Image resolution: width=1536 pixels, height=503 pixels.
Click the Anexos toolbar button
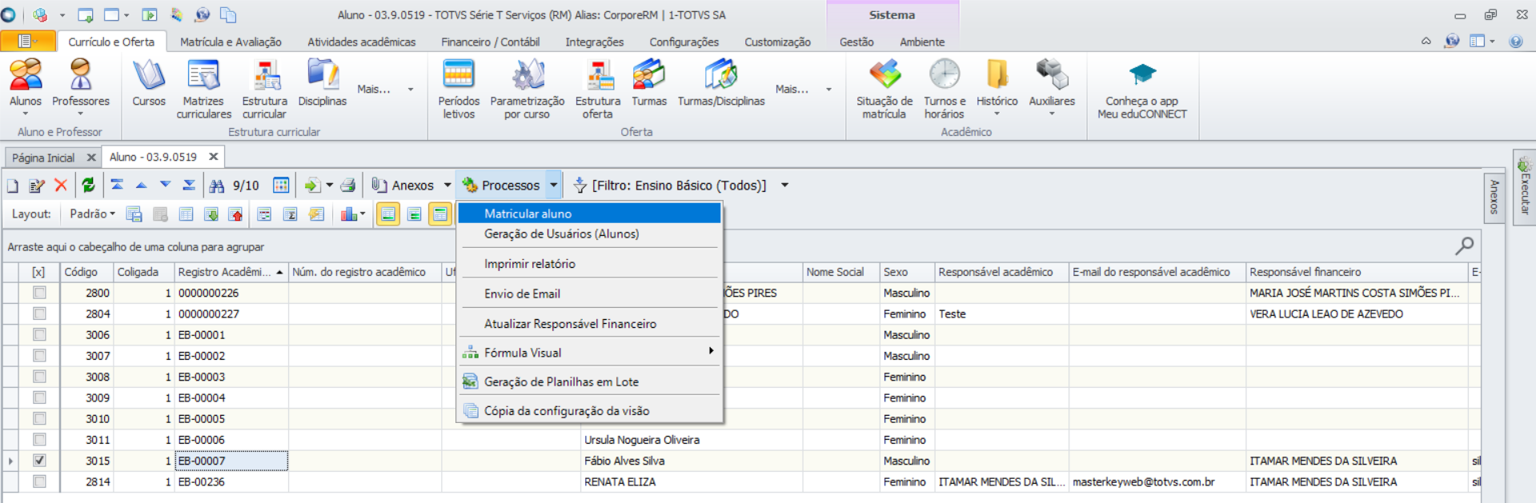(x=403, y=186)
